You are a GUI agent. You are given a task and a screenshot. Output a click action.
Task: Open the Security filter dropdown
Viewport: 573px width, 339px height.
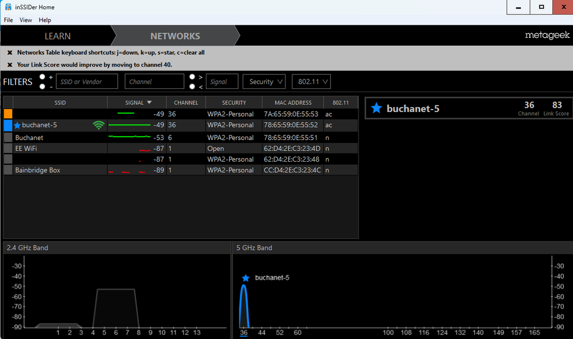(x=264, y=82)
